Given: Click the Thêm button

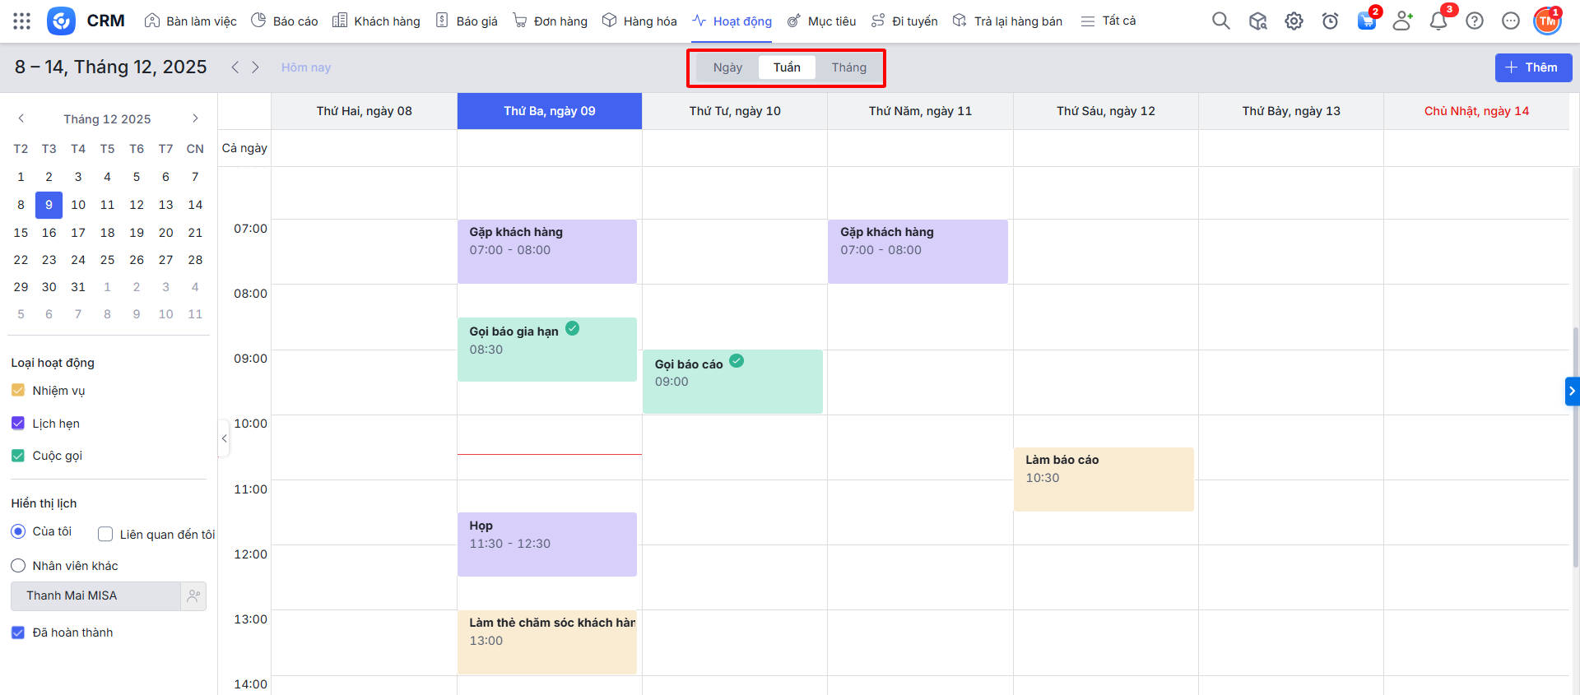Looking at the screenshot, I should pyautogui.click(x=1532, y=67).
